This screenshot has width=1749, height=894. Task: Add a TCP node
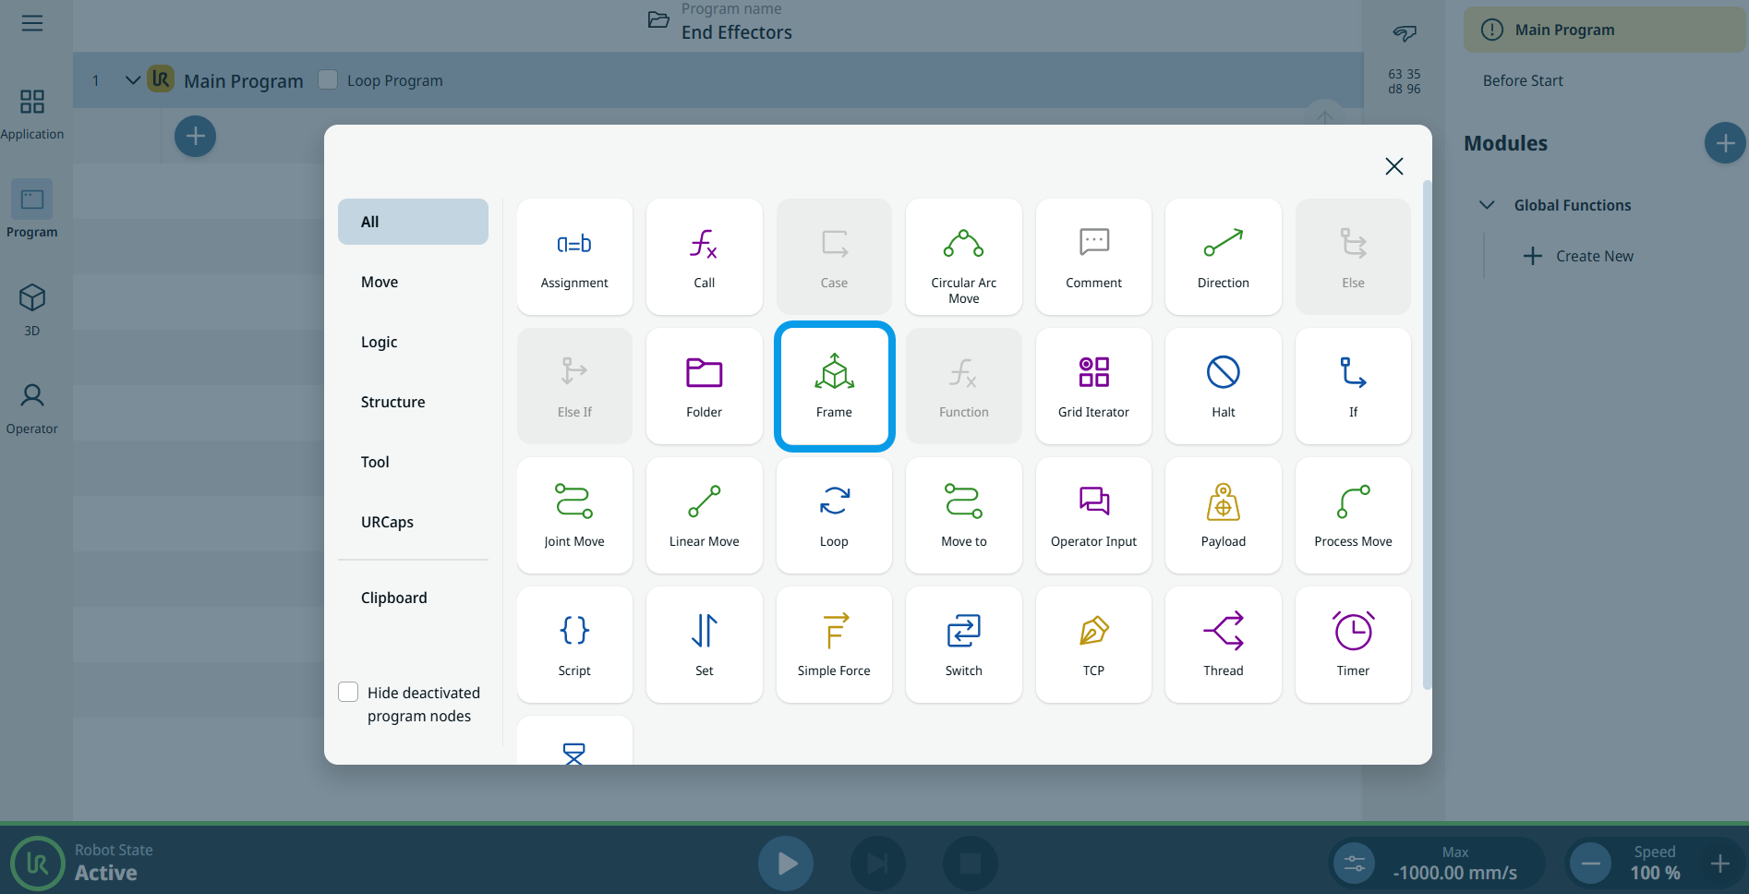(x=1093, y=644)
